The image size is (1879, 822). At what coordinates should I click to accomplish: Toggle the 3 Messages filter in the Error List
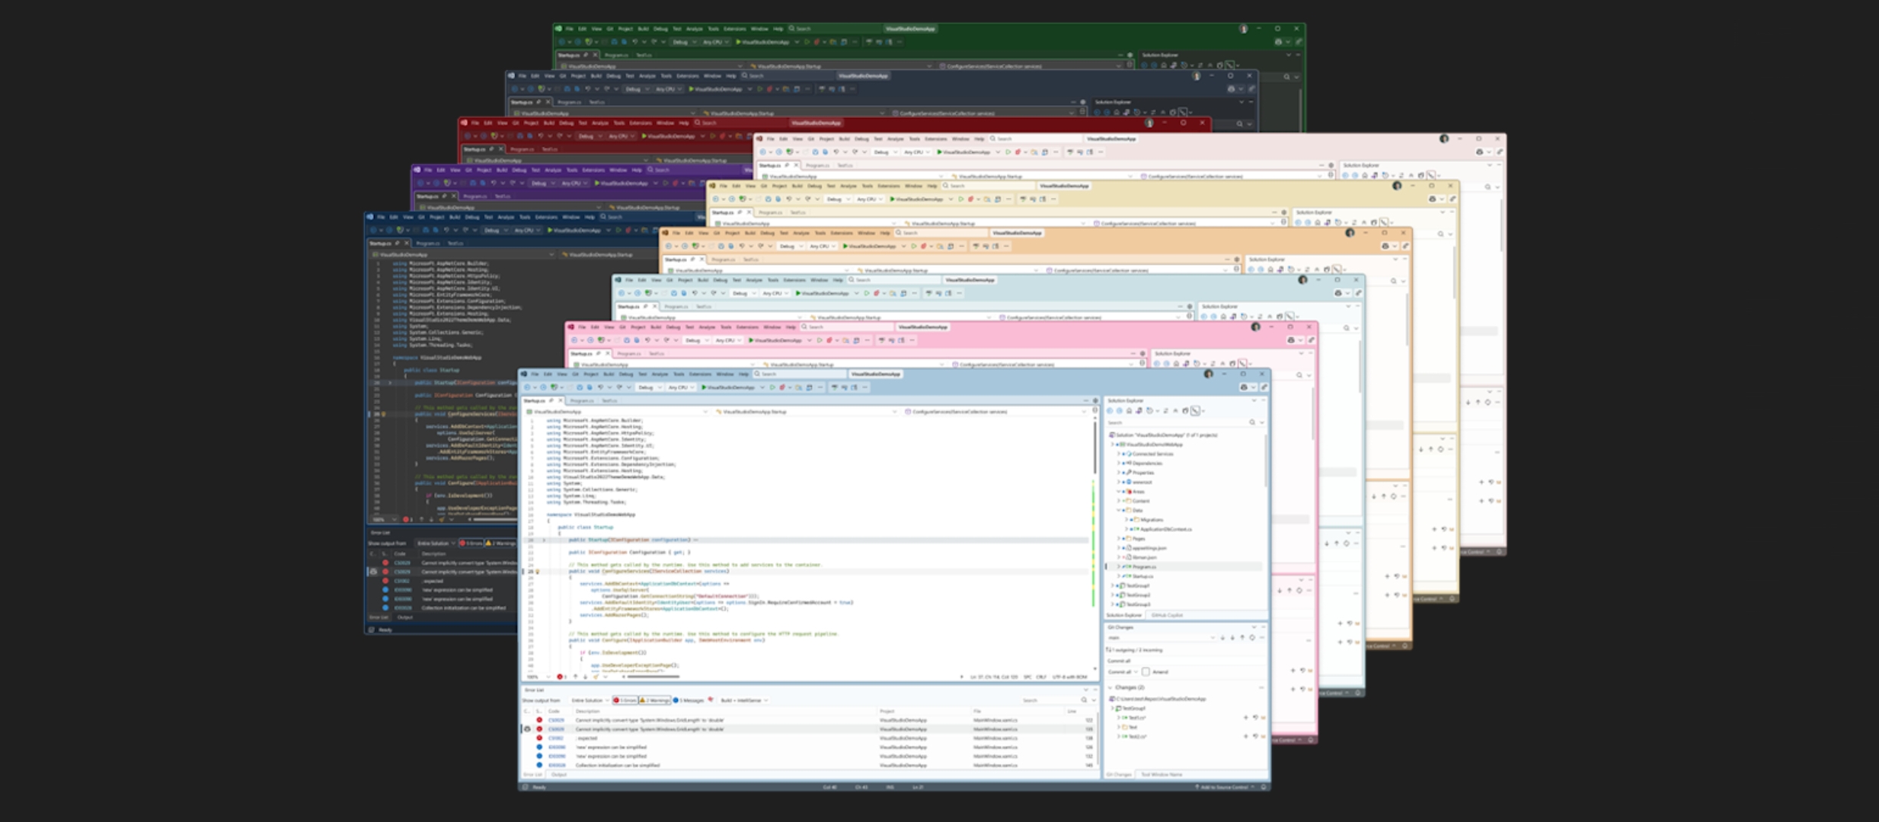pos(688,700)
